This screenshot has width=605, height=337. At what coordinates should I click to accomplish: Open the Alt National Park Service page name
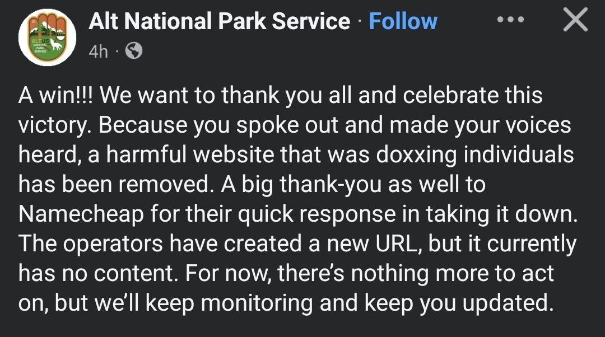pos(220,21)
